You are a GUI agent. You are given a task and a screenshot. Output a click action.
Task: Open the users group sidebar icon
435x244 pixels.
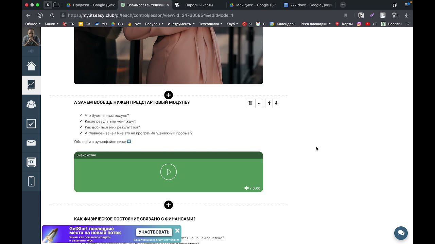point(31,104)
